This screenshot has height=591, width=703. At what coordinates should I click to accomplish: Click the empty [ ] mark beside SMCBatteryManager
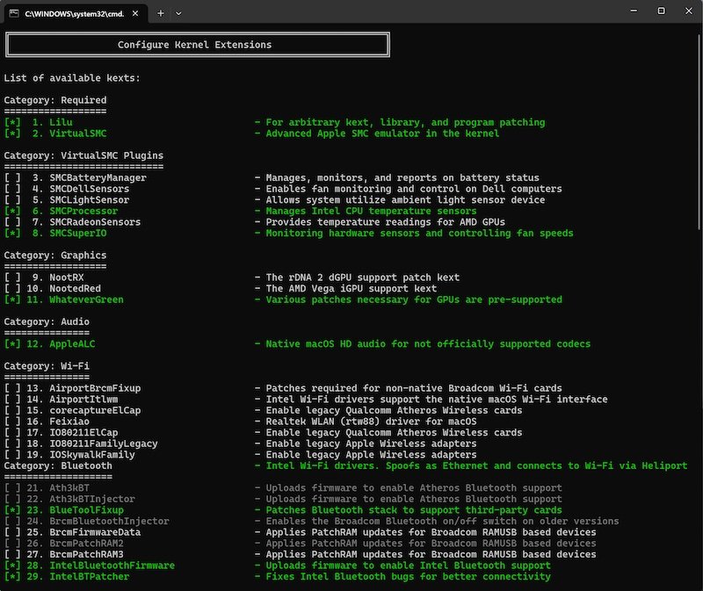(12, 178)
